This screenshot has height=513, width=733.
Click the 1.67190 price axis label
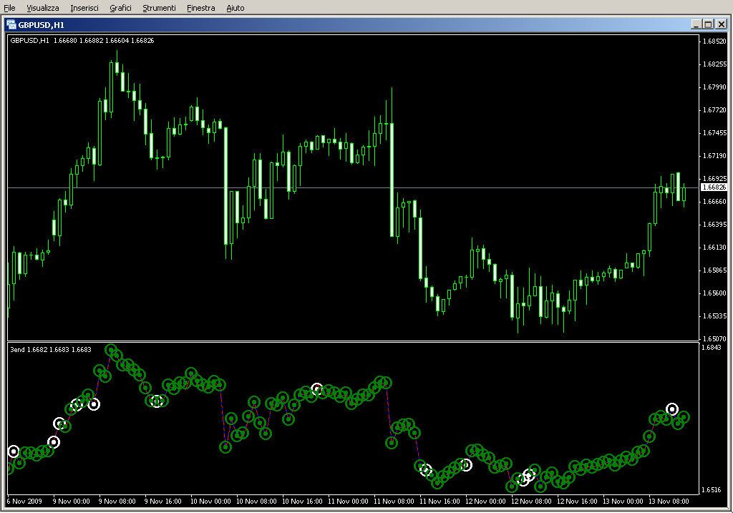pos(715,155)
